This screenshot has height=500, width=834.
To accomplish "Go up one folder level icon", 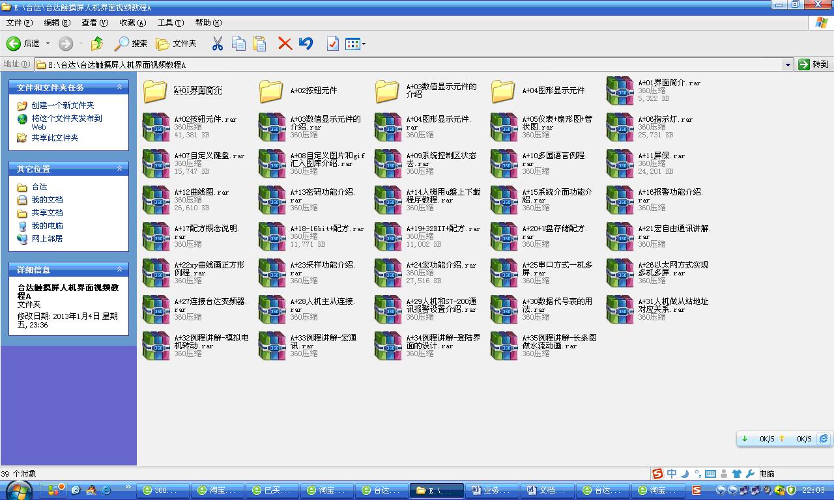I will (97, 44).
